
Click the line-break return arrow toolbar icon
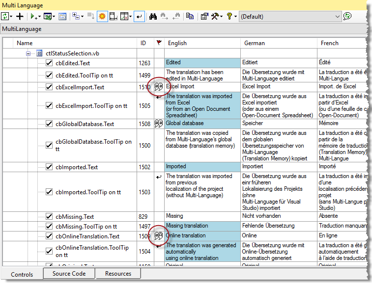click(140, 16)
